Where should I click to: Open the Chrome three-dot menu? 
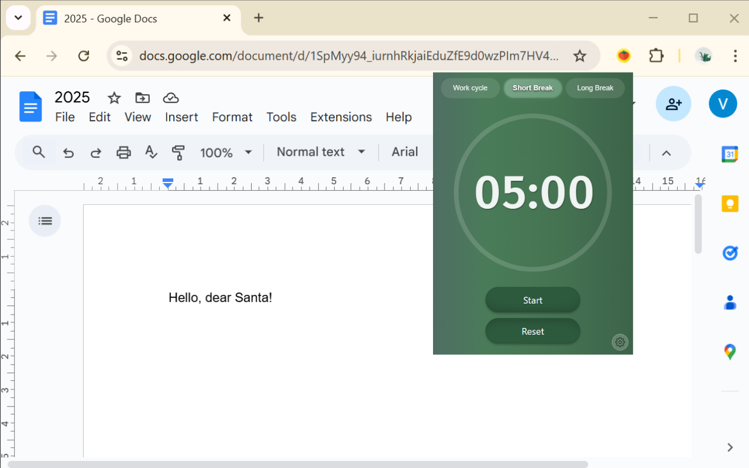[x=735, y=56]
